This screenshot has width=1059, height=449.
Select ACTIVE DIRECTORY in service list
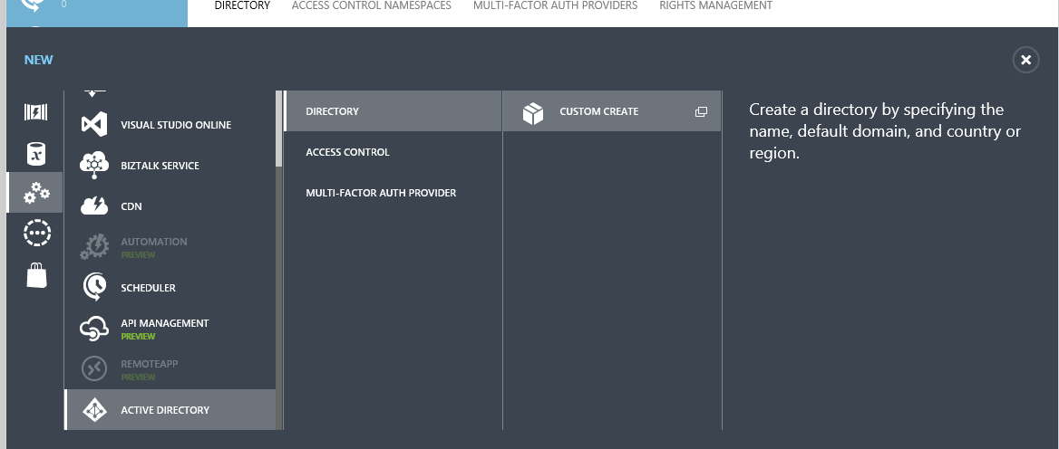pyautogui.click(x=170, y=410)
